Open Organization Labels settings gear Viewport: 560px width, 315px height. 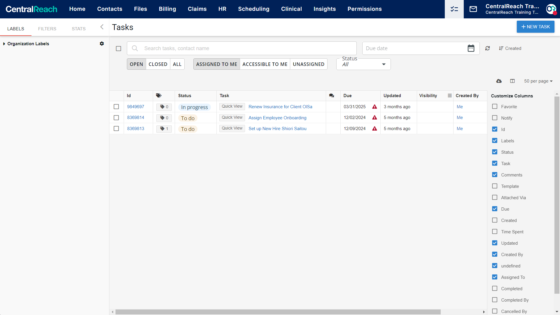tap(102, 43)
